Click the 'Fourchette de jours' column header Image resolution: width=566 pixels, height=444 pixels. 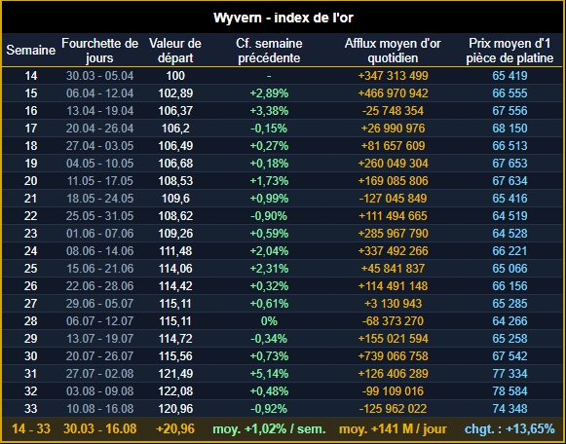coord(99,51)
